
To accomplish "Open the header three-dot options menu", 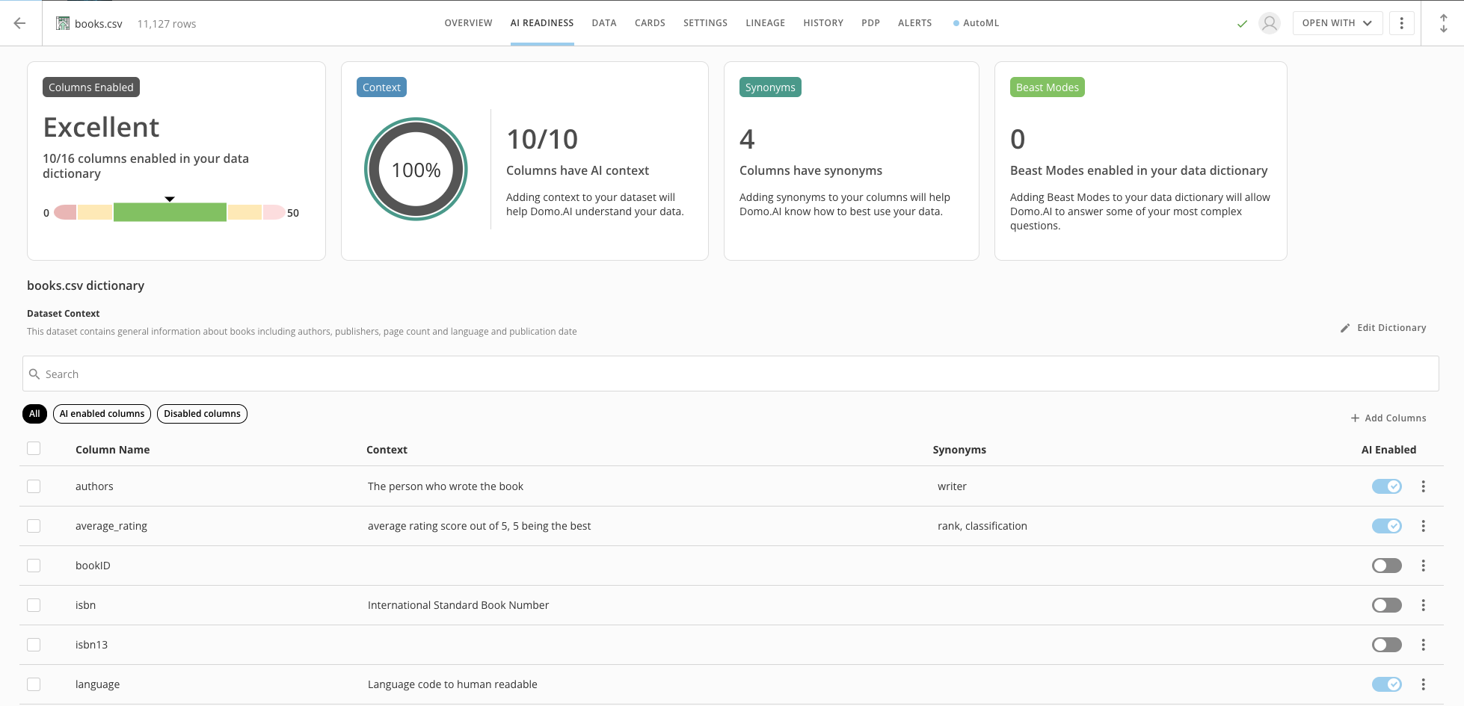I will click(x=1401, y=23).
